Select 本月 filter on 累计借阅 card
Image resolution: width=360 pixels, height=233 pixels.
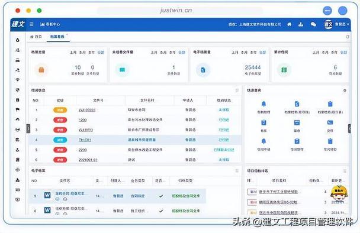(x=325, y=52)
